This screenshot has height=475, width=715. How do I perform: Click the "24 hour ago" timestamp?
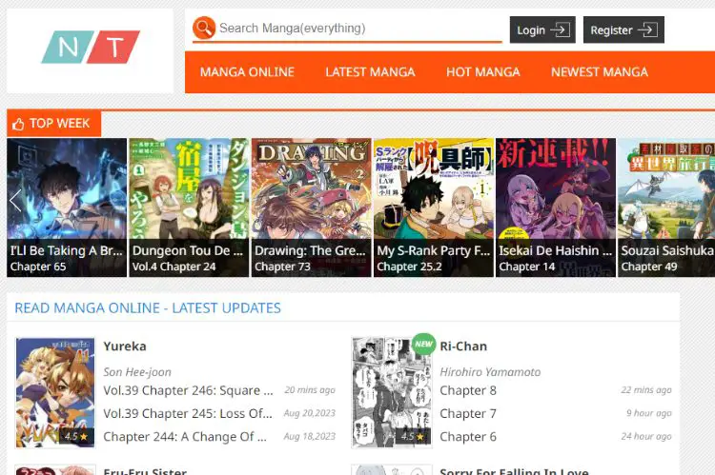646,436
